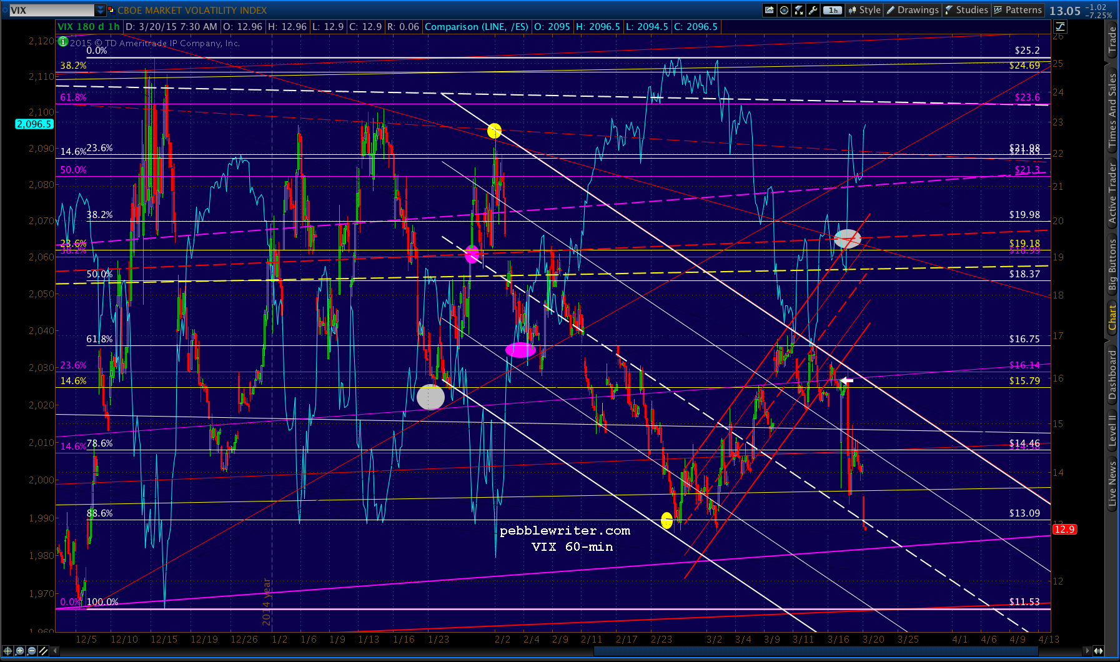1120x662 pixels.
Task: Open the Times And Sales side tab
Action: 1113,111
